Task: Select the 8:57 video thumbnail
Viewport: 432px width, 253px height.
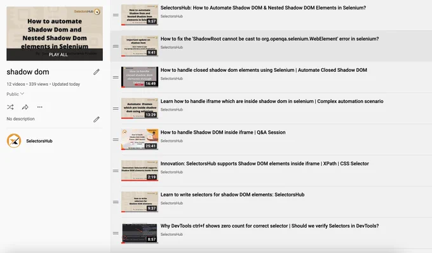Action: 140,233
